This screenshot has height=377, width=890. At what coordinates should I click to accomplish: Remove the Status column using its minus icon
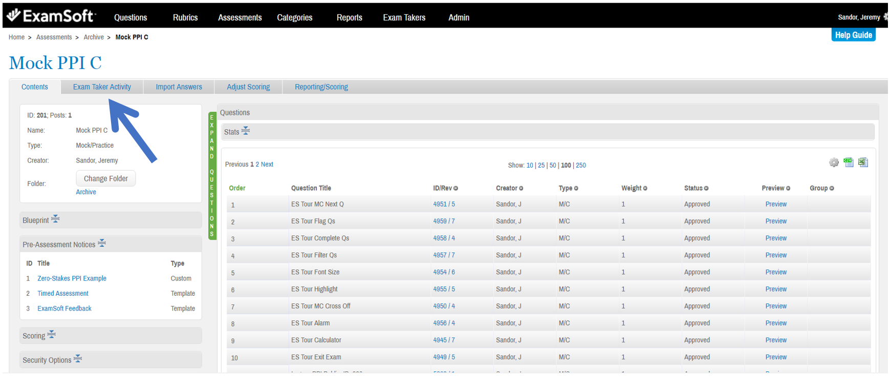click(706, 188)
